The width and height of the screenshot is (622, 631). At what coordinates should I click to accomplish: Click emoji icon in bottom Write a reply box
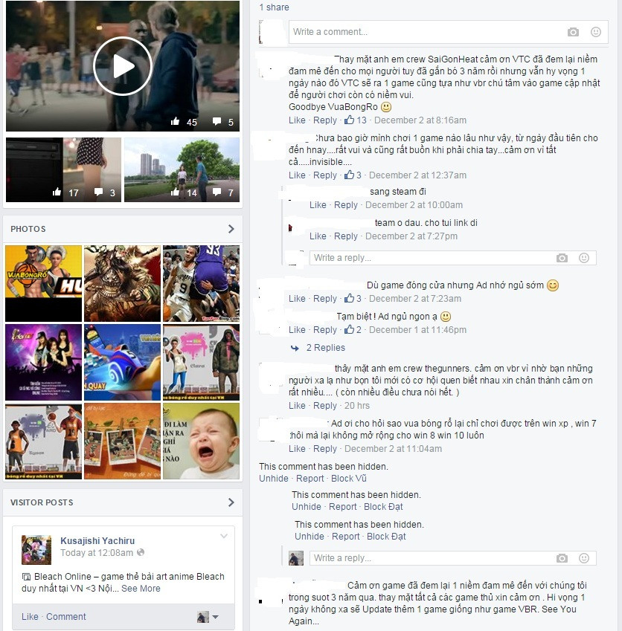(x=584, y=558)
